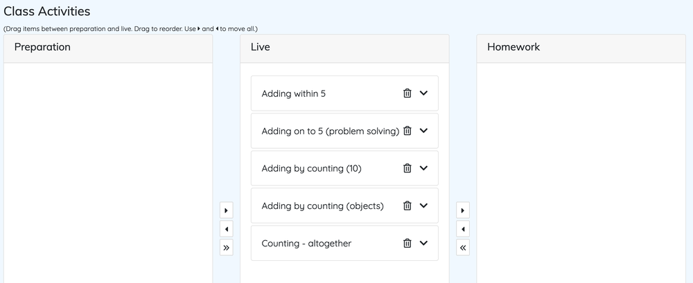The width and height of the screenshot is (693, 283).
Task: Click single left arrow between Preparation and Live
Action: (x=227, y=228)
